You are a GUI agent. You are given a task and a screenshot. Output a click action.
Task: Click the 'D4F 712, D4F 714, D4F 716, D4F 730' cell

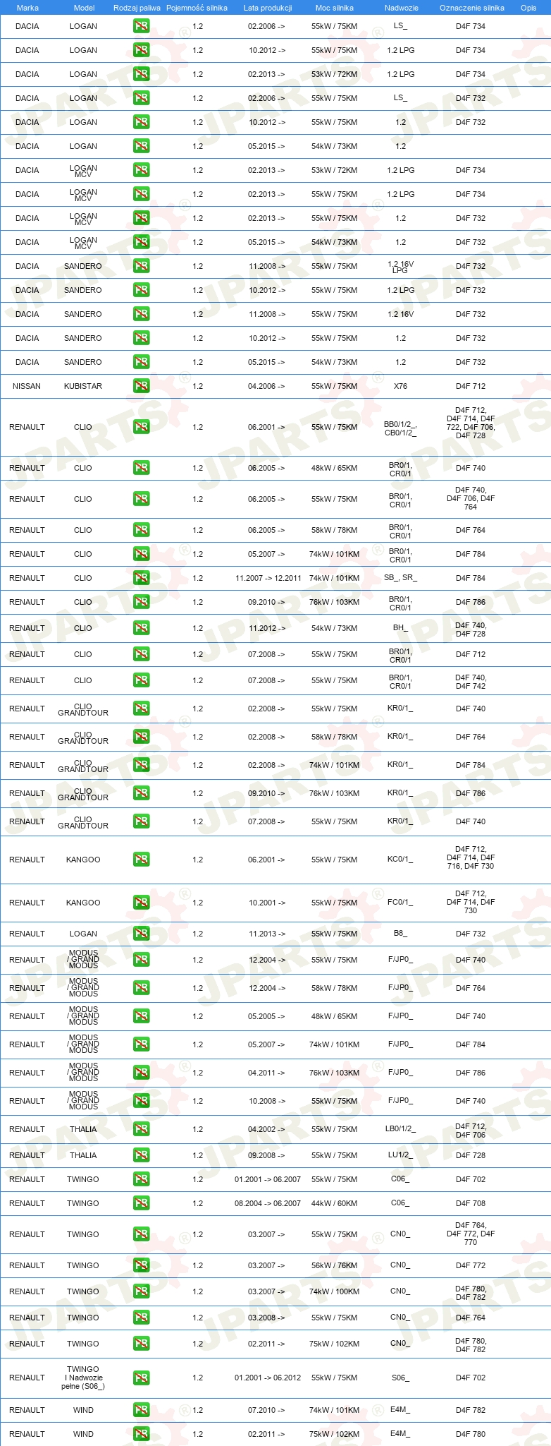point(471,857)
